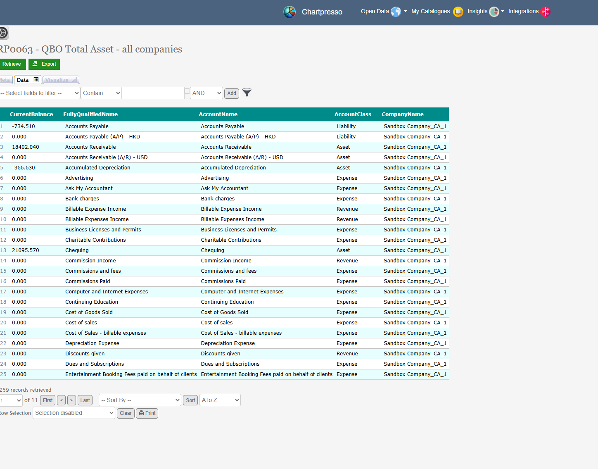Click the Insights pie chart icon
598x469 pixels.
coord(494,12)
